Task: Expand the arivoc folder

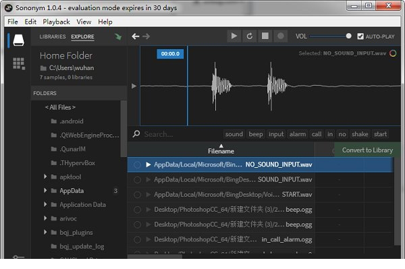Action: coord(45,218)
